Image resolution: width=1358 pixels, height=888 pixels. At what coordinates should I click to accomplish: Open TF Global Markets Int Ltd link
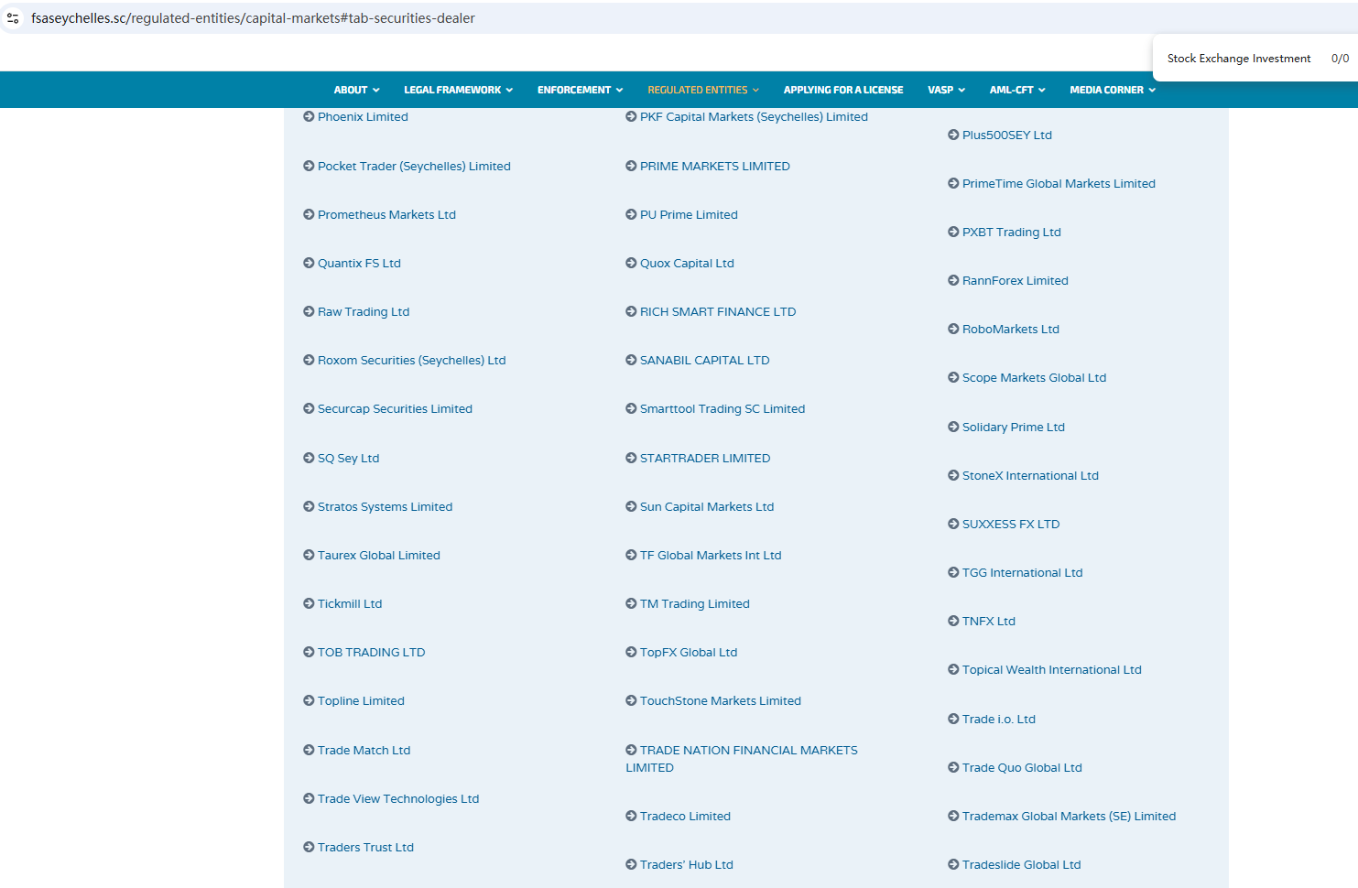[x=711, y=555]
